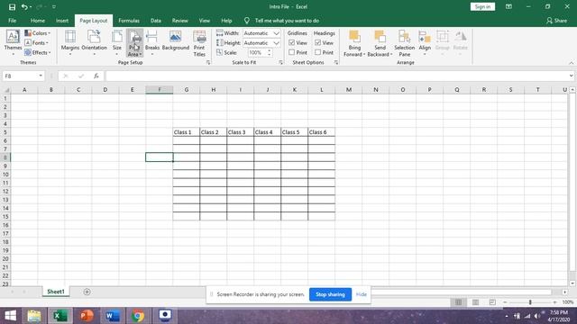The width and height of the screenshot is (577, 324).
Task: Click the Select All corner triangle
Action: point(6,90)
